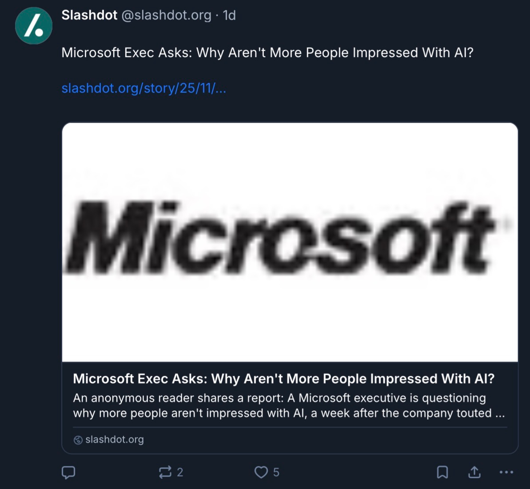Click the Slashdot display name

[x=89, y=15]
